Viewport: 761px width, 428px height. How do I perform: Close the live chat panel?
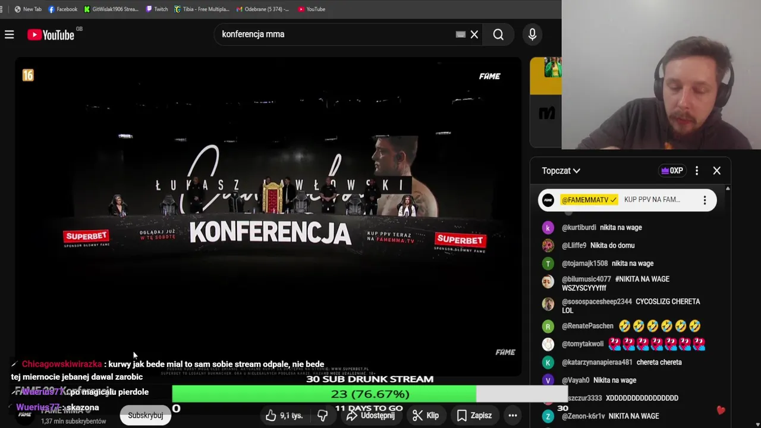717,171
